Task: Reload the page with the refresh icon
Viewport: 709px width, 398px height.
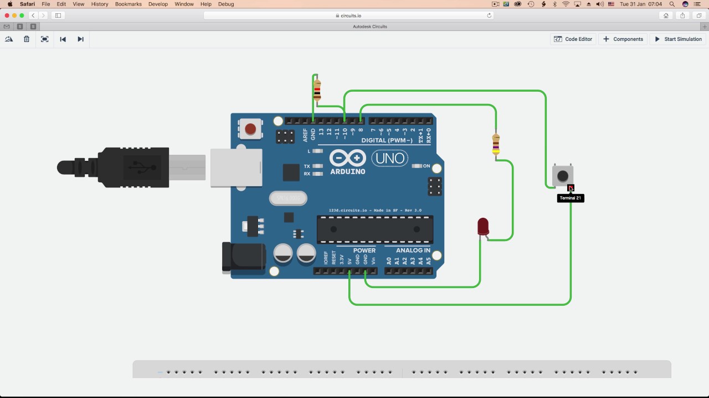Action: point(489,15)
